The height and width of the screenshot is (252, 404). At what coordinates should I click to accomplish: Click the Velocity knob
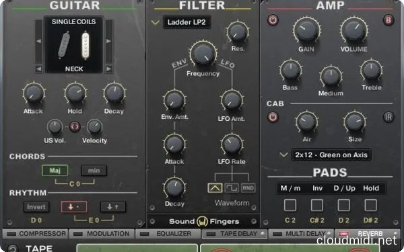click(94, 126)
